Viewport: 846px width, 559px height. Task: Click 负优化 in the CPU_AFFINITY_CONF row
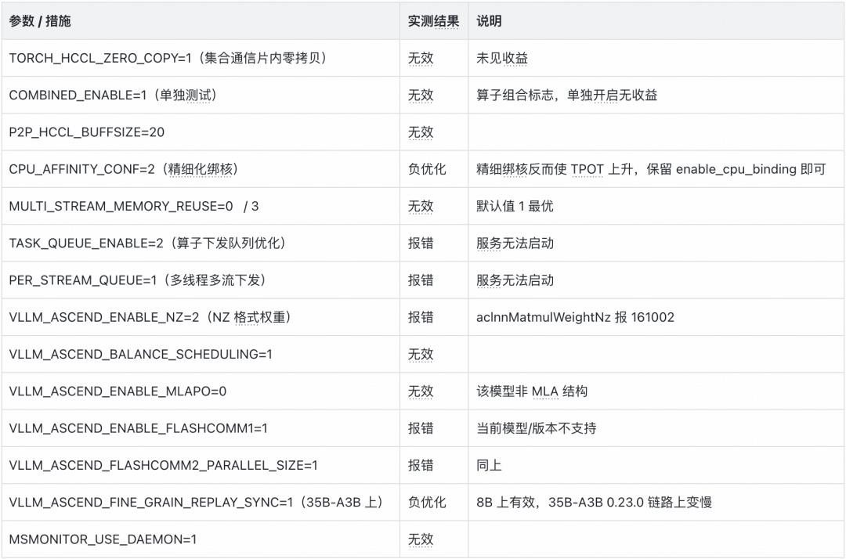427,169
